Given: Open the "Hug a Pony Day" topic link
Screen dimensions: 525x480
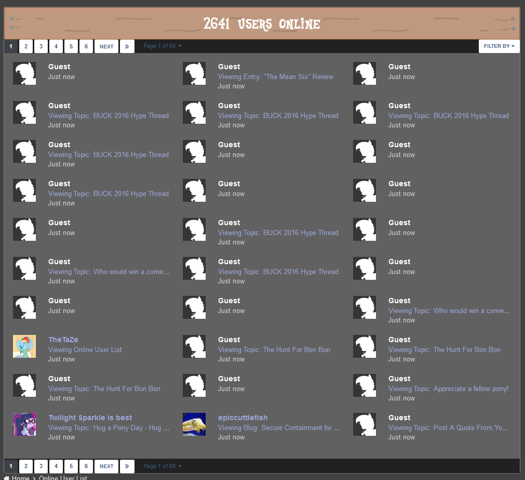Looking at the screenshot, I should coord(109,427).
